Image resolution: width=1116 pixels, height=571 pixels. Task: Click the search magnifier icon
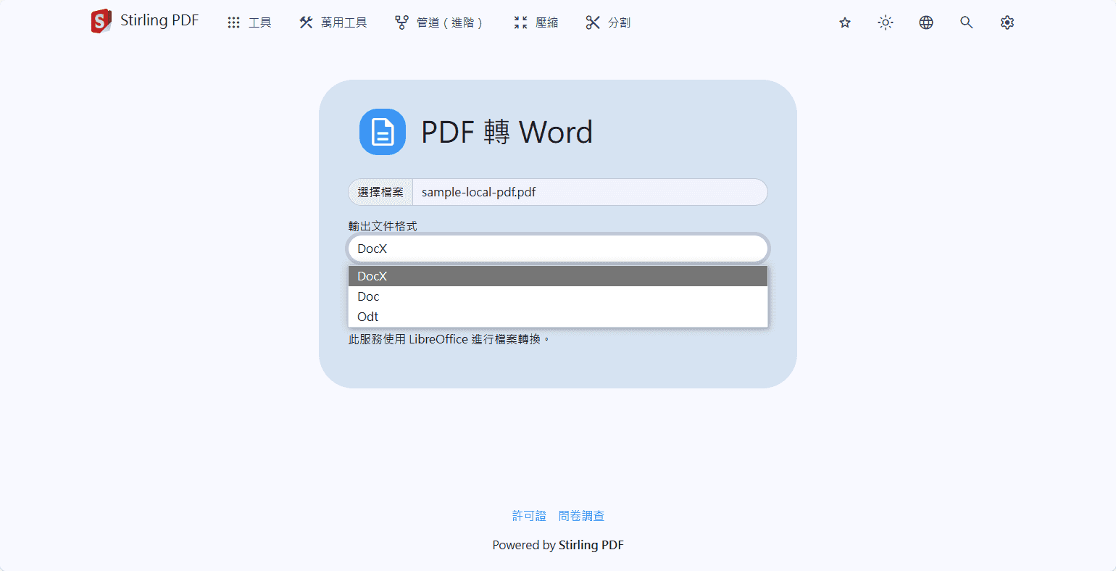tap(967, 22)
